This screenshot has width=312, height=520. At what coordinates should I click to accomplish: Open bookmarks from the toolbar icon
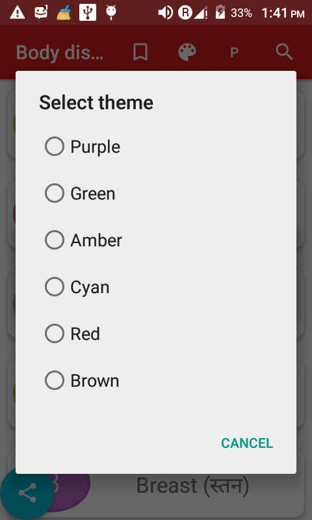pos(140,53)
